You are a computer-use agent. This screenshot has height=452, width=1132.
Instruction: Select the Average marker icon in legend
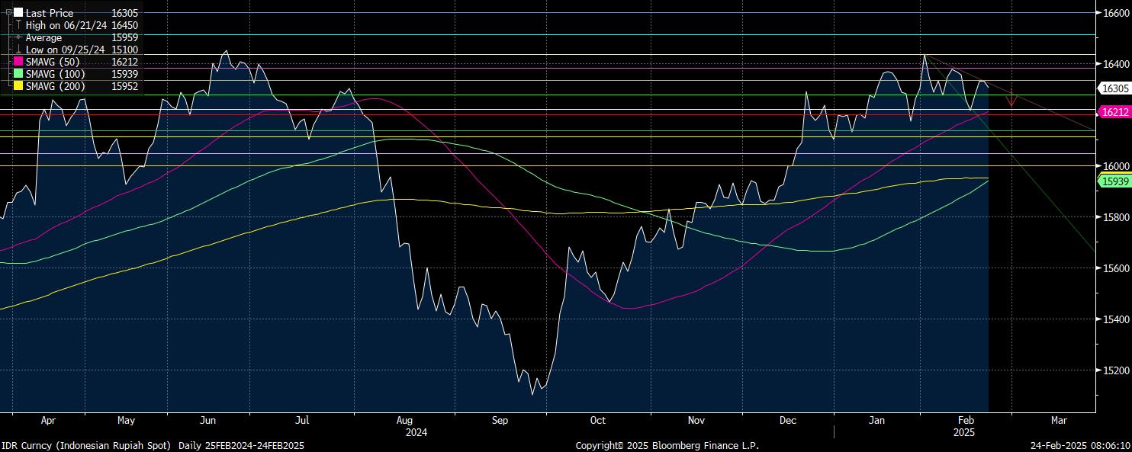(x=18, y=37)
